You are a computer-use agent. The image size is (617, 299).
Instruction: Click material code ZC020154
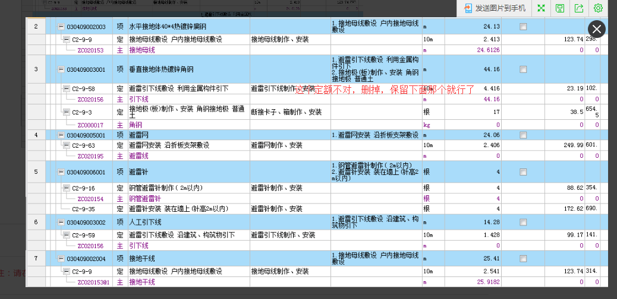click(x=90, y=199)
